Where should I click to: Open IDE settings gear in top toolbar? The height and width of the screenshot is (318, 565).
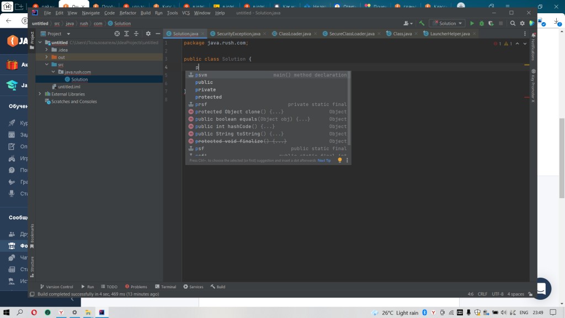coord(523,23)
